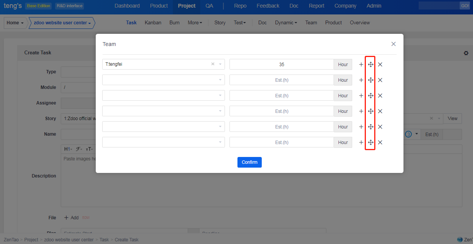Click the plus icon in the tengfei row
This screenshot has height=244, width=473.
click(x=361, y=65)
